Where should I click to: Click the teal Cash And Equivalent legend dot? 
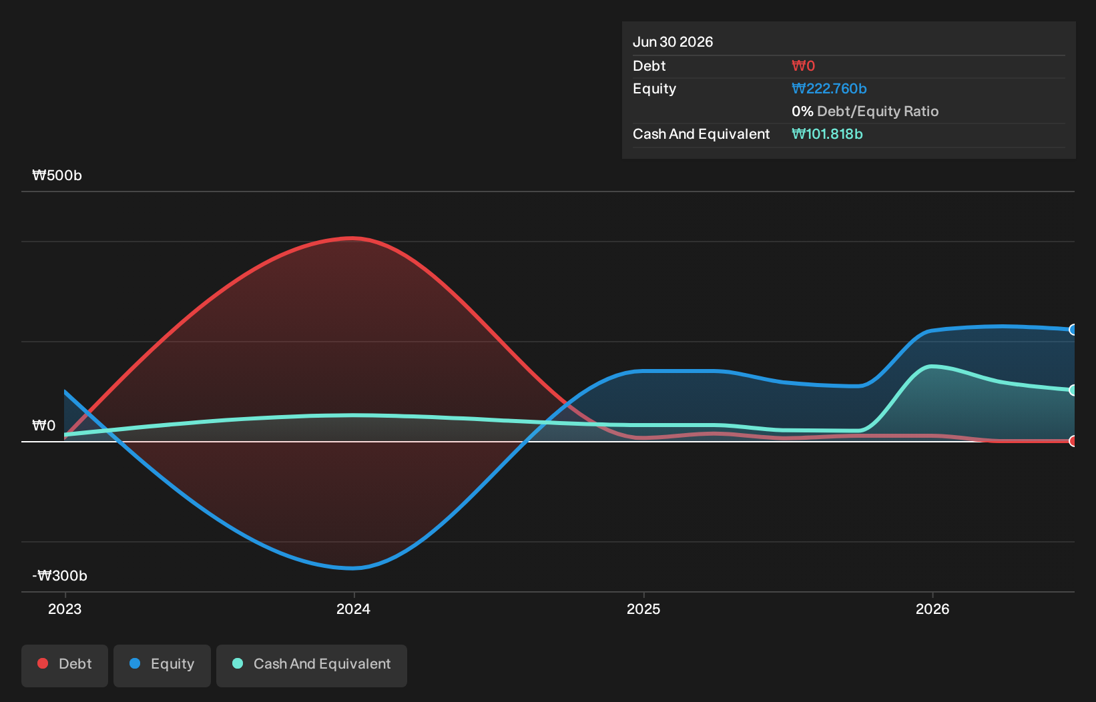tap(238, 663)
